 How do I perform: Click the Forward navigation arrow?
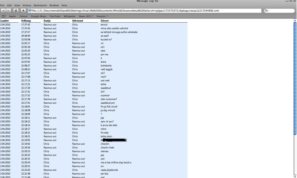(8, 11)
